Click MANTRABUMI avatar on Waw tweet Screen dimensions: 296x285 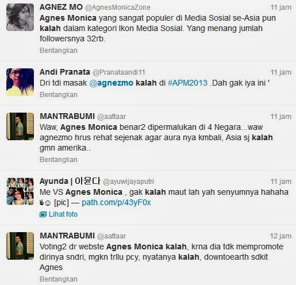click(20, 126)
